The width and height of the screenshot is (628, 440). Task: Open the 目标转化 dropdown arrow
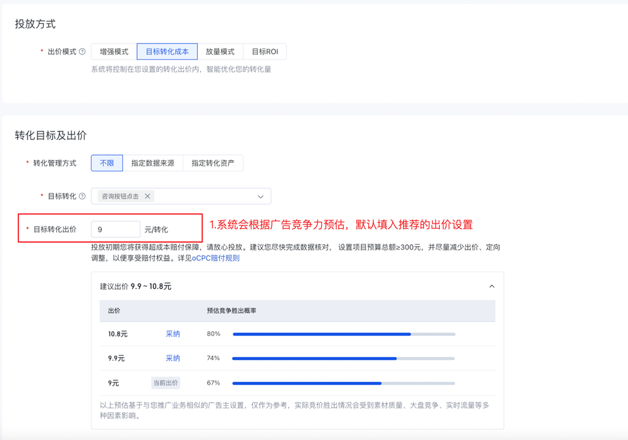click(x=260, y=197)
